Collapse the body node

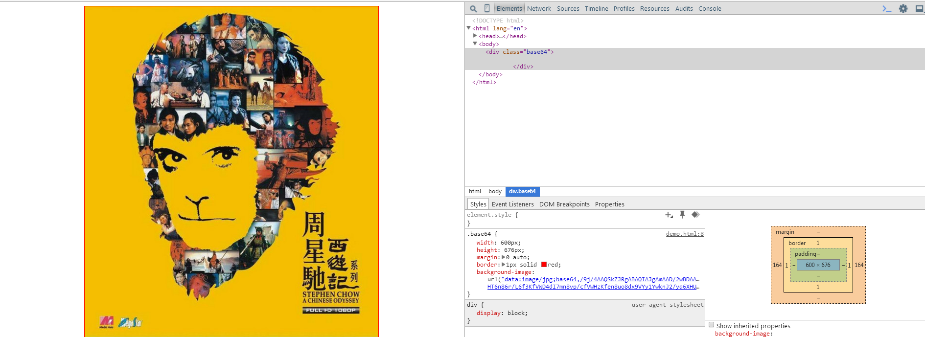click(475, 44)
